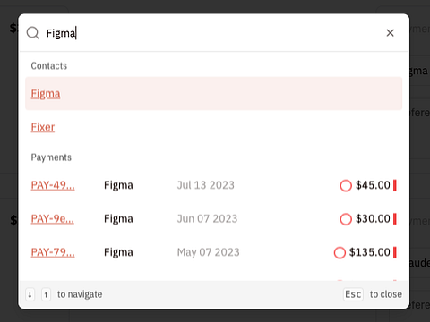The image size is (430, 322).
Task: Click the search field containing Figma
Action: [209, 33]
